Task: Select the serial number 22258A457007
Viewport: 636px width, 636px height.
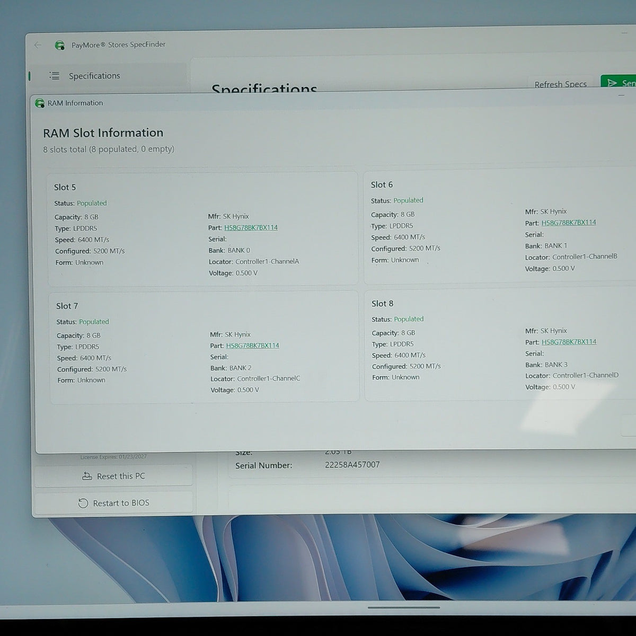Action: tap(352, 465)
